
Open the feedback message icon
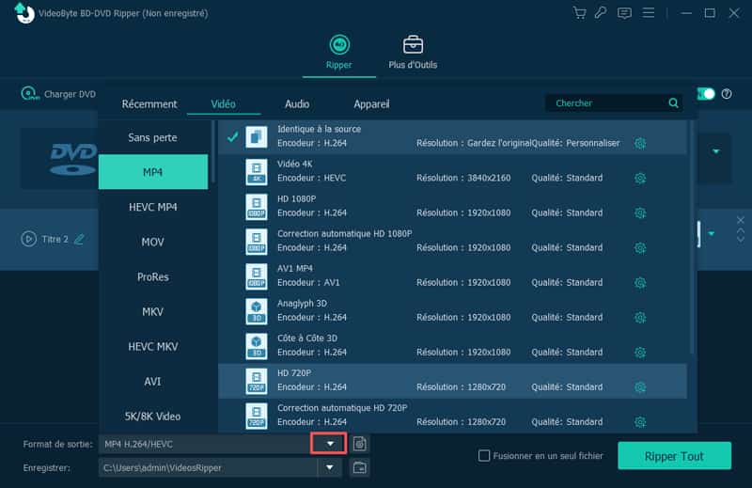(624, 13)
